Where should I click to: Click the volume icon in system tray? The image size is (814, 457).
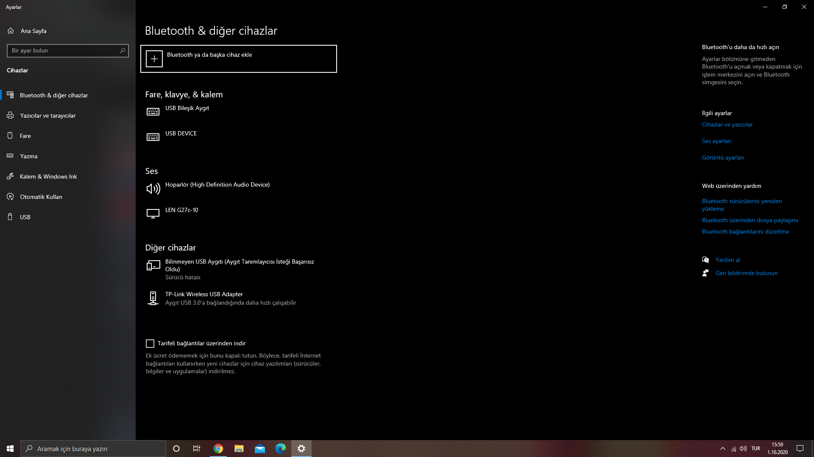click(743, 449)
